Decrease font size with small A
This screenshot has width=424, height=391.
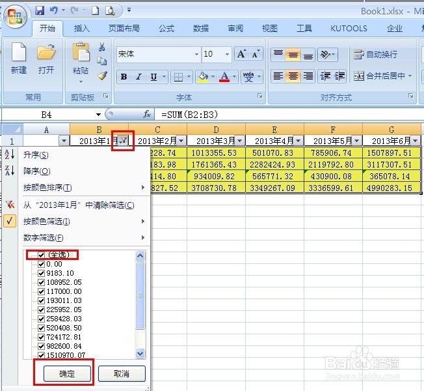point(256,54)
